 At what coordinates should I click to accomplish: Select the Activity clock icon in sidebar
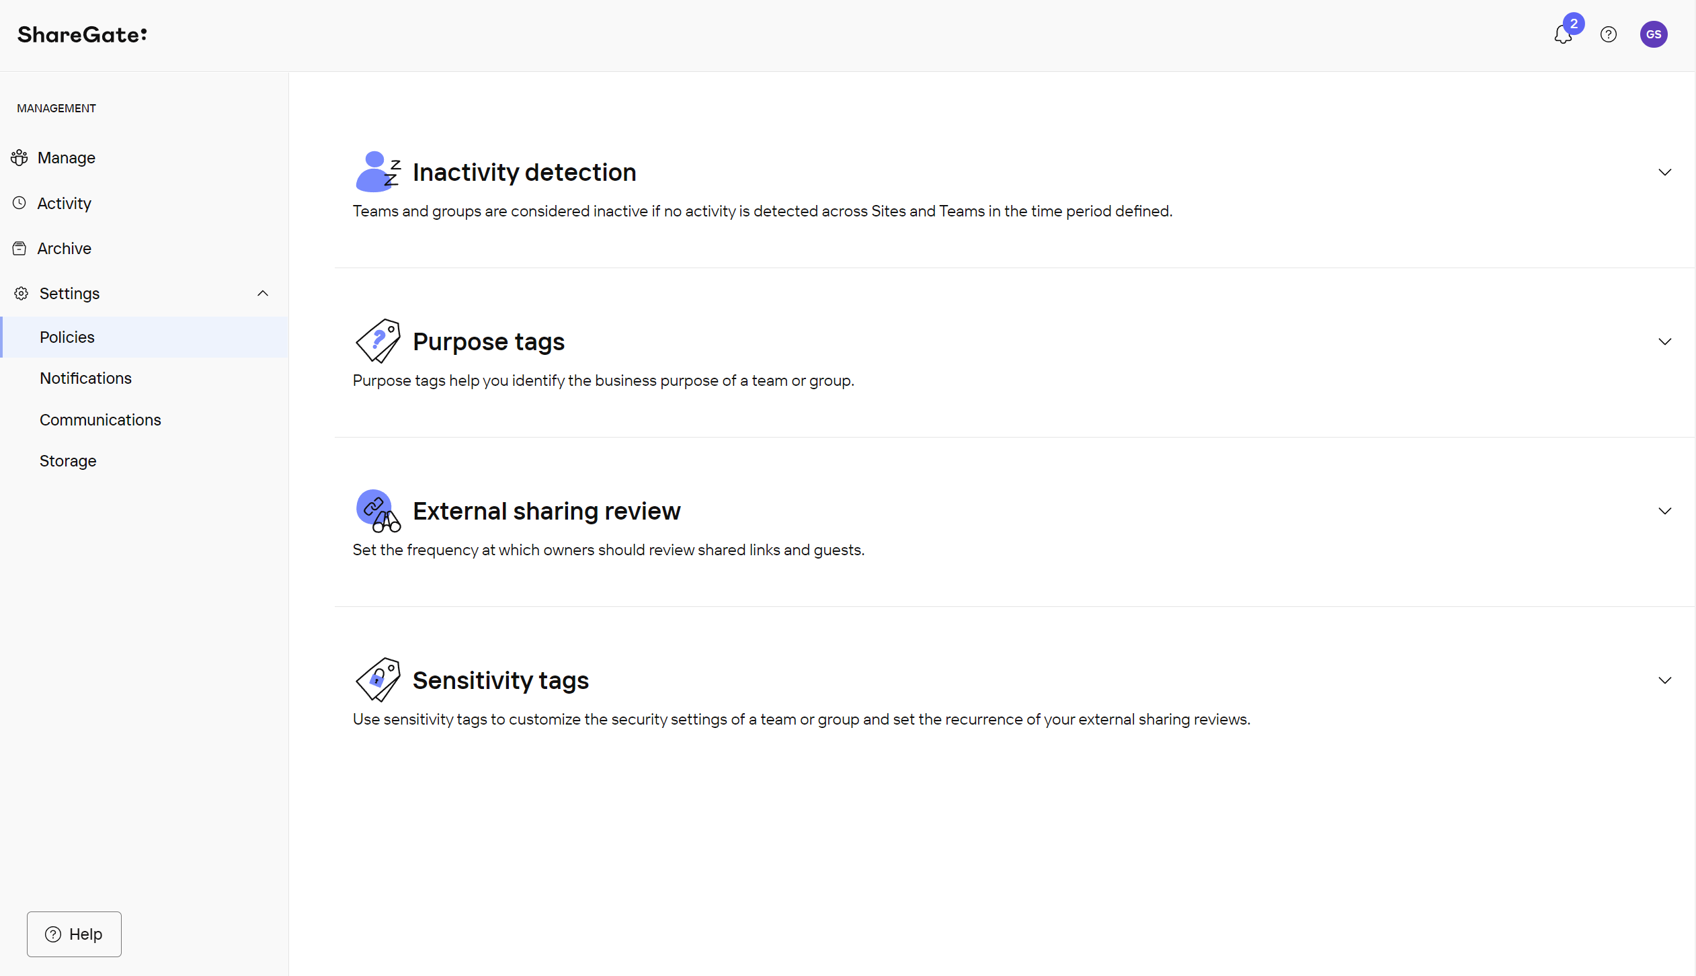19,203
